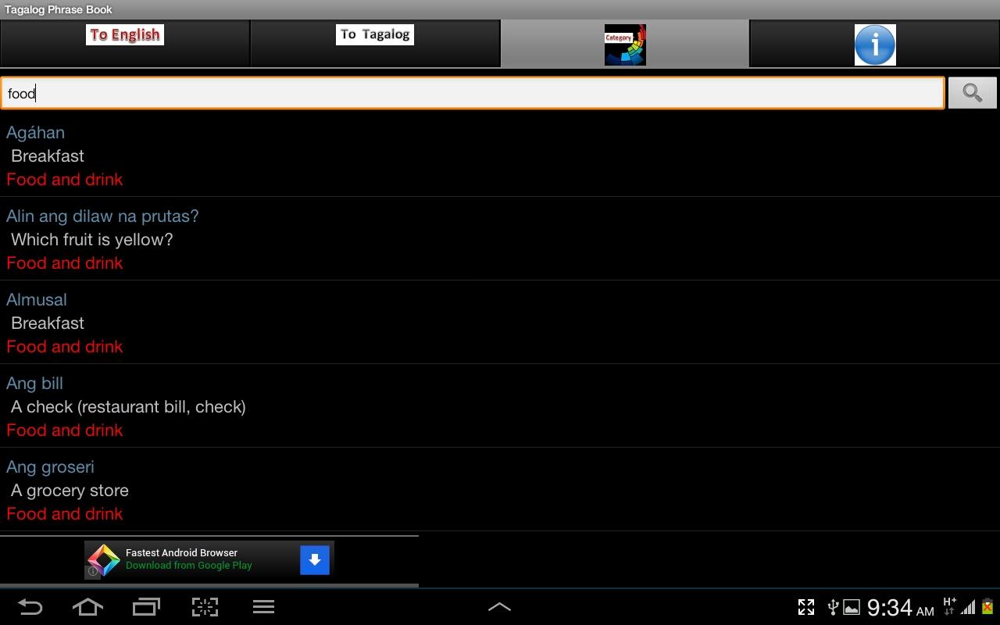Screen dimensions: 1000x625
Task: Open the Alin ang dilaw na prutas phrase
Action: [x=500, y=239]
